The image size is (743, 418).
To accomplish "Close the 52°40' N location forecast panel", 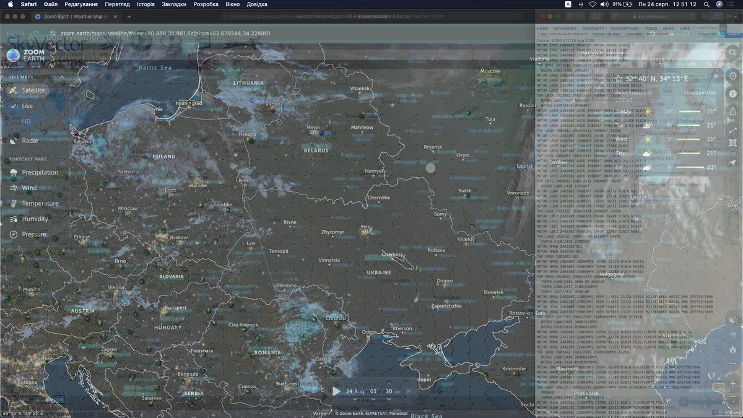I will [716, 76].
